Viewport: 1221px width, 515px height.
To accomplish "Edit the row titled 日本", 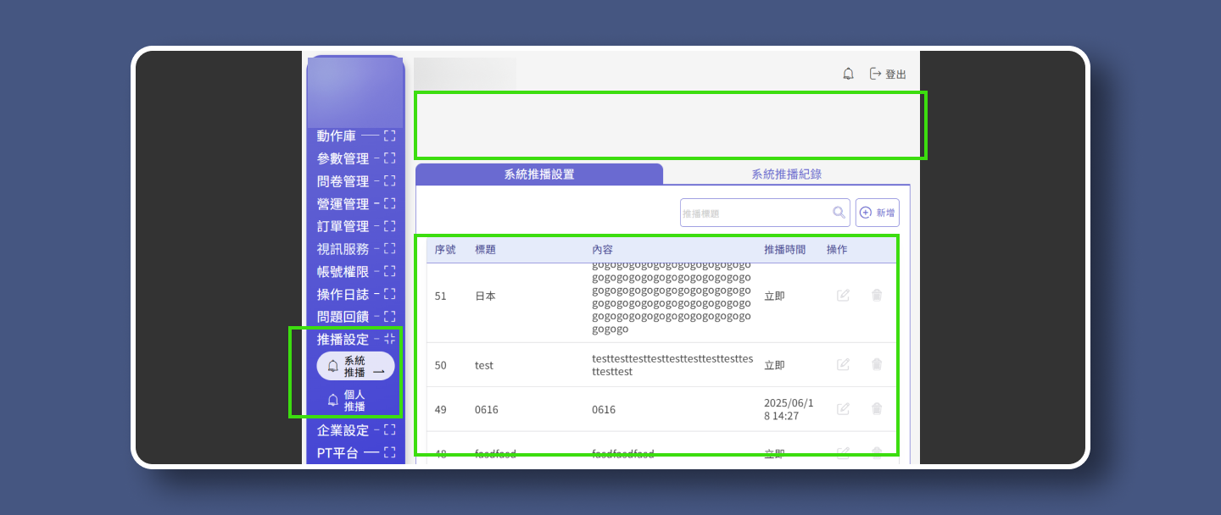I will click(x=843, y=296).
